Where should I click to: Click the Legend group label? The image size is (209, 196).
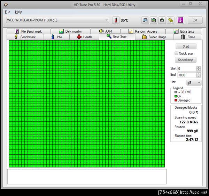tap(178, 88)
